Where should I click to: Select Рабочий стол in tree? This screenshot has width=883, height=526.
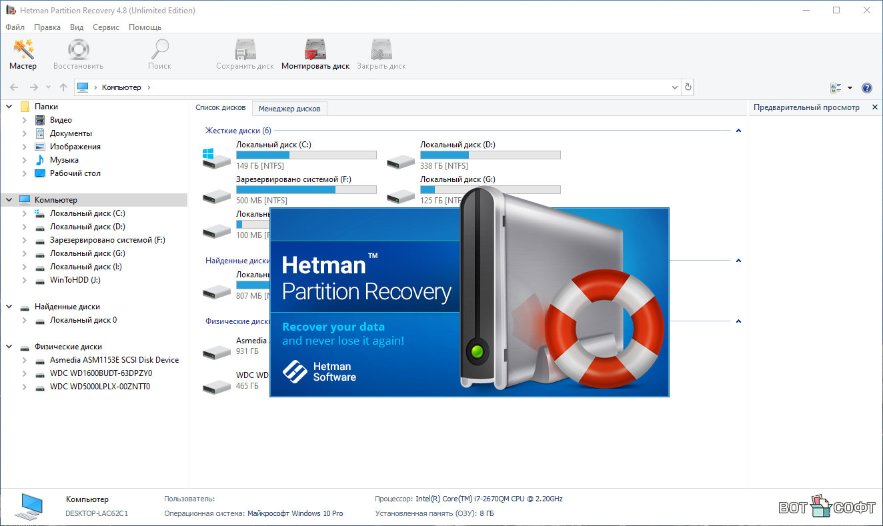coord(75,173)
